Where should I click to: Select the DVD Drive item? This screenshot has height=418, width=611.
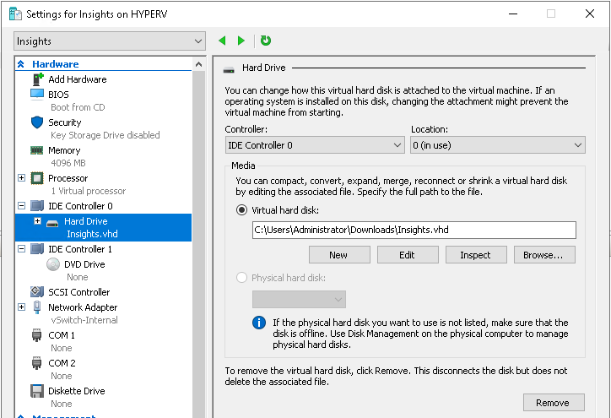(84, 264)
